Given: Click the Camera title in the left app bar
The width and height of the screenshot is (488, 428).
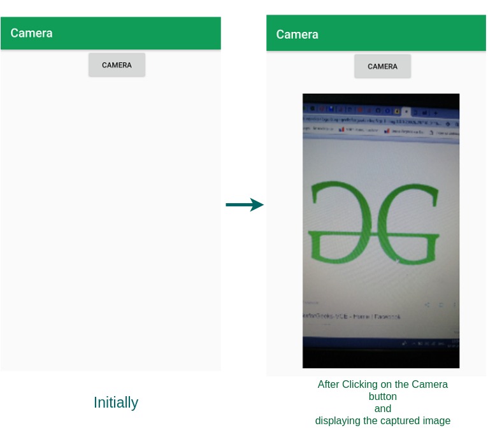Looking at the screenshot, I should [x=31, y=33].
